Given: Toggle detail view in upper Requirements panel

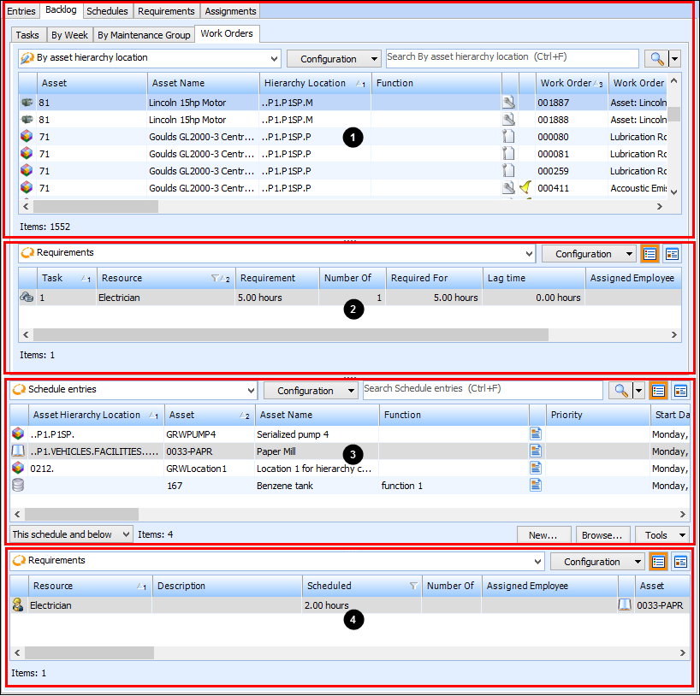Looking at the screenshot, I should (x=672, y=254).
